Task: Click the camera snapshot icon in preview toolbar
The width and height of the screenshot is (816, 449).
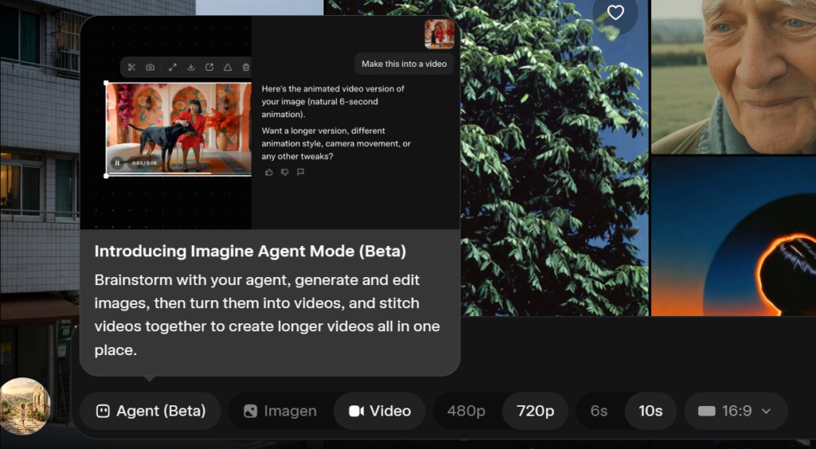Action: 151,67
